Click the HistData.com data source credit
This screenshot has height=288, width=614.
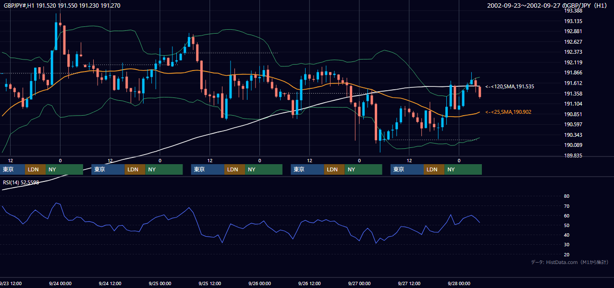tap(570, 262)
